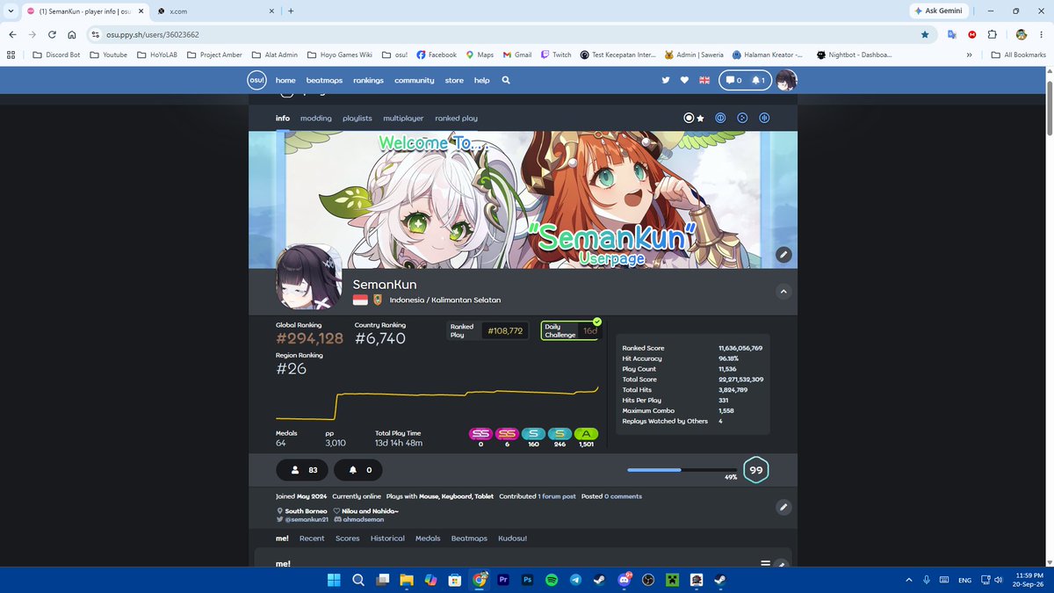Open the Telegram icon in the taskbar
Image resolution: width=1054 pixels, height=593 pixels.
click(x=575, y=580)
